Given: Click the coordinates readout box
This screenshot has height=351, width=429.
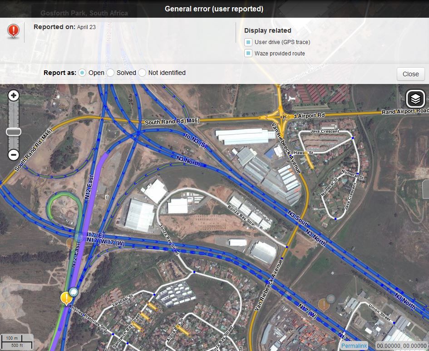Looking at the screenshot, I should pyautogui.click(x=402, y=346).
